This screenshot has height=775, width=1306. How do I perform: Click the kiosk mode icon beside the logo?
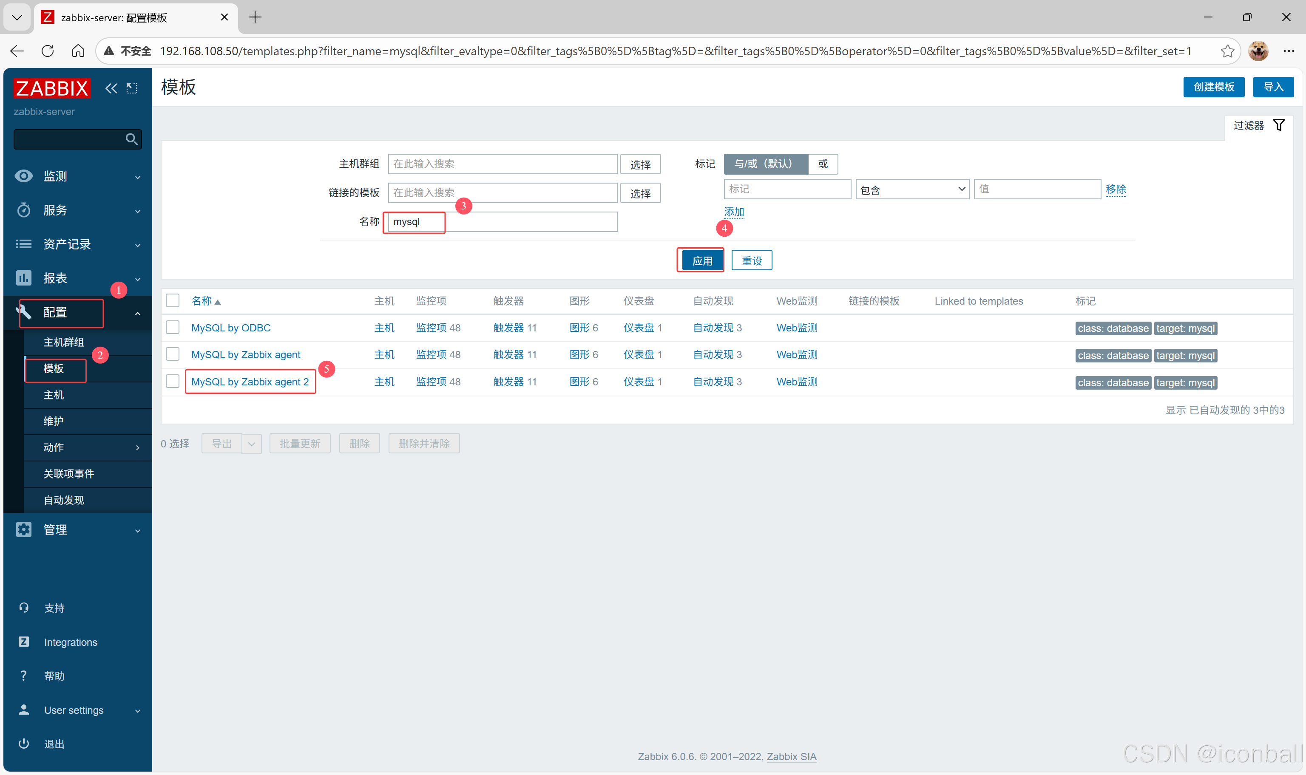coord(132,88)
